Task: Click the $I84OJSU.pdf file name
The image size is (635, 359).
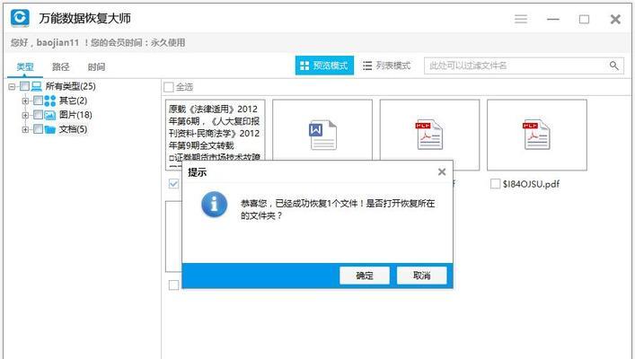Action: tap(531, 184)
